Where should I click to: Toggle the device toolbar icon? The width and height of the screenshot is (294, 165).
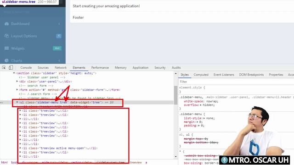click(x=11, y=67)
